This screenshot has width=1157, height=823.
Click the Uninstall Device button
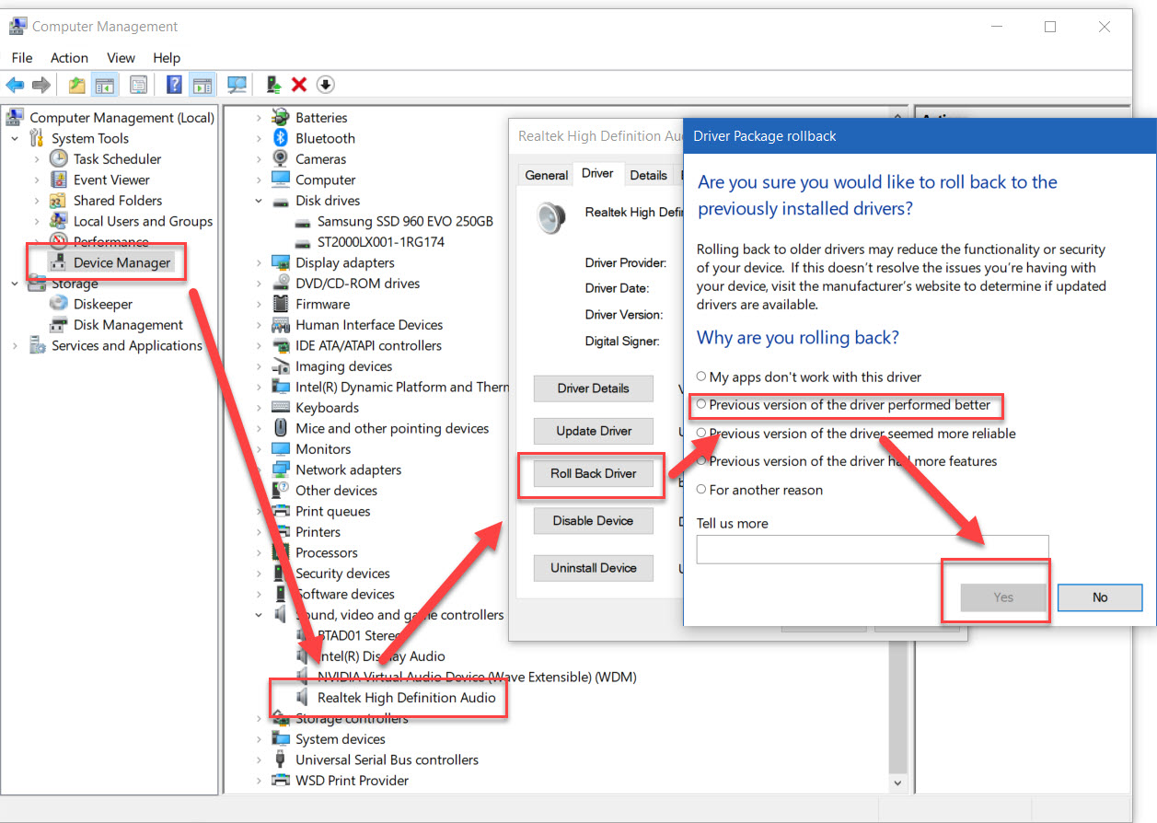pos(594,567)
